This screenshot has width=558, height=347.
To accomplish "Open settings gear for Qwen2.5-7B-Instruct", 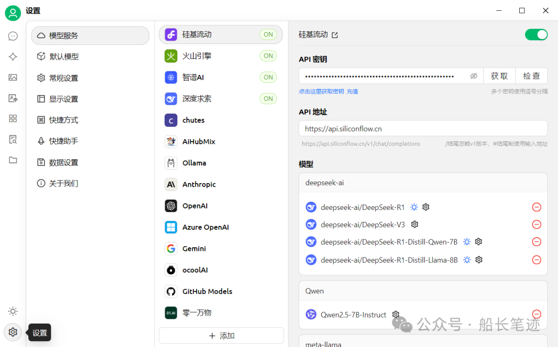I will click(x=396, y=314).
